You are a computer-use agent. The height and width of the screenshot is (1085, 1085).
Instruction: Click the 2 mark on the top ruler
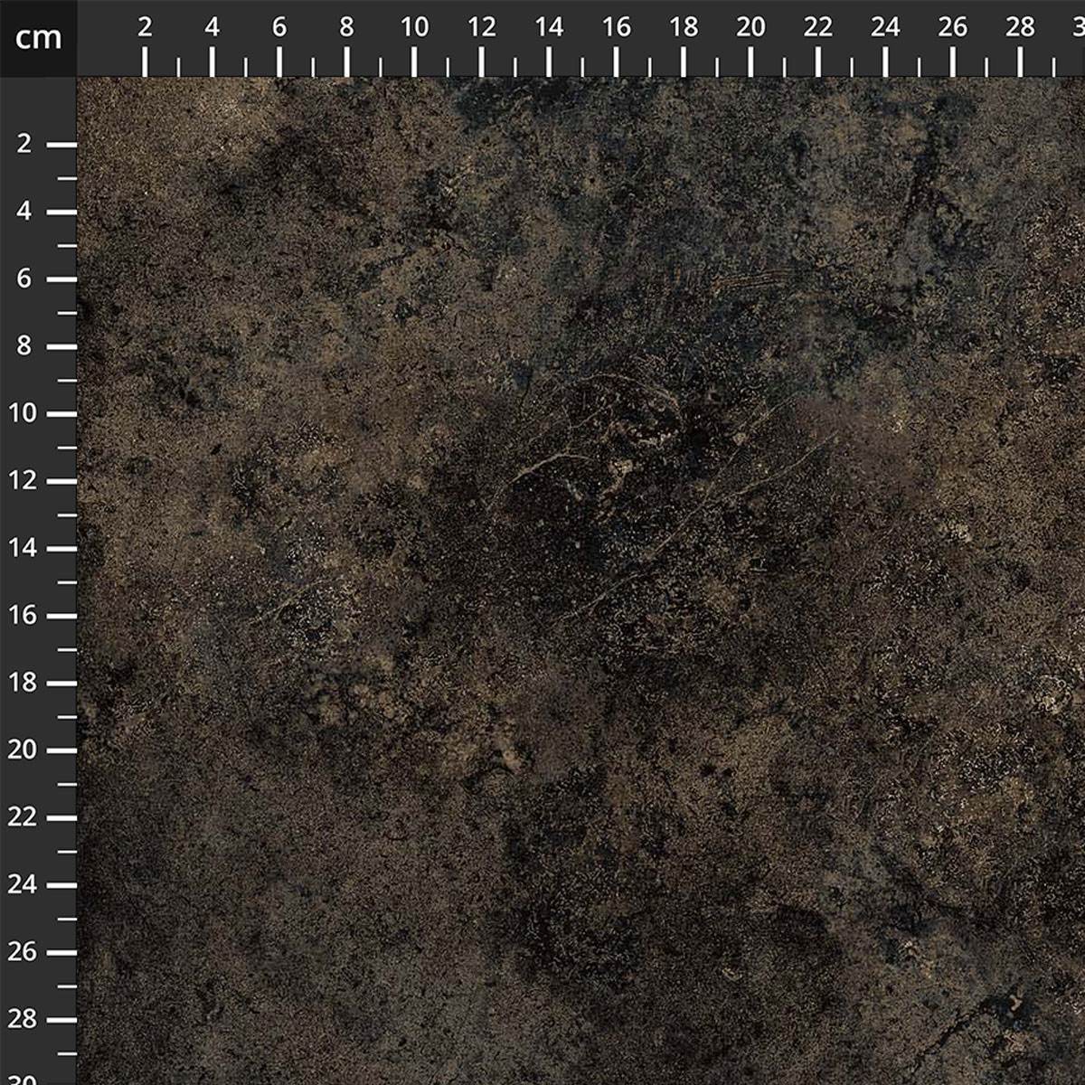[x=145, y=29]
